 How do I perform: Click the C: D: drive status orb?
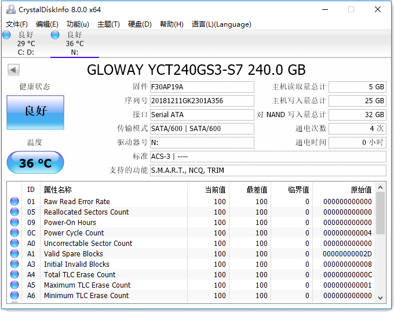pyautogui.click(x=6, y=35)
